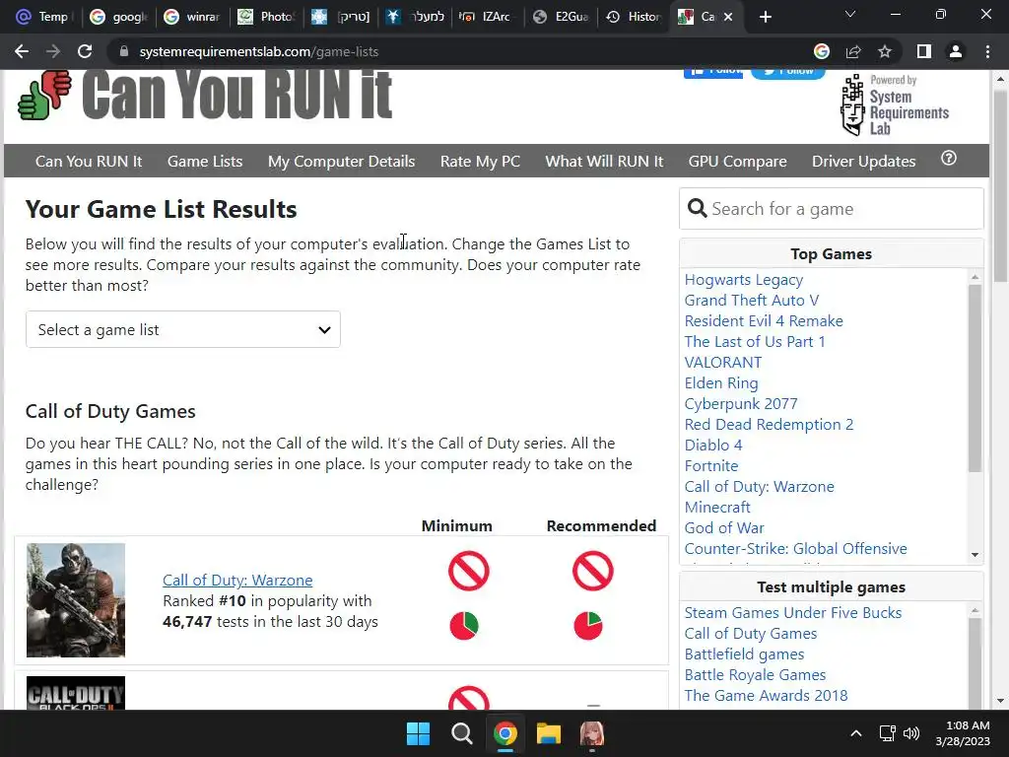Image resolution: width=1009 pixels, height=757 pixels.
Task: Open Cyberpunk 2077 in Top Games
Action: coord(740,403)
